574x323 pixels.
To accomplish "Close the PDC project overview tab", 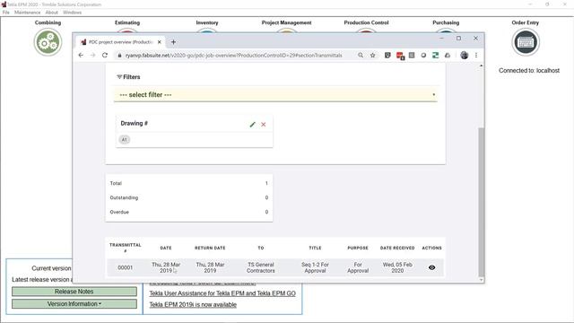I will (160, 42).
